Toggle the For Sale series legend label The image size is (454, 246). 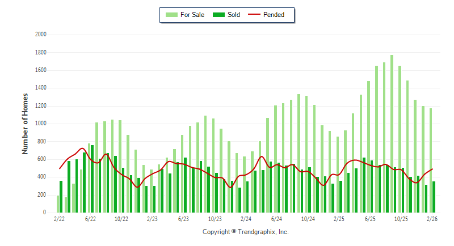(193, 15)
